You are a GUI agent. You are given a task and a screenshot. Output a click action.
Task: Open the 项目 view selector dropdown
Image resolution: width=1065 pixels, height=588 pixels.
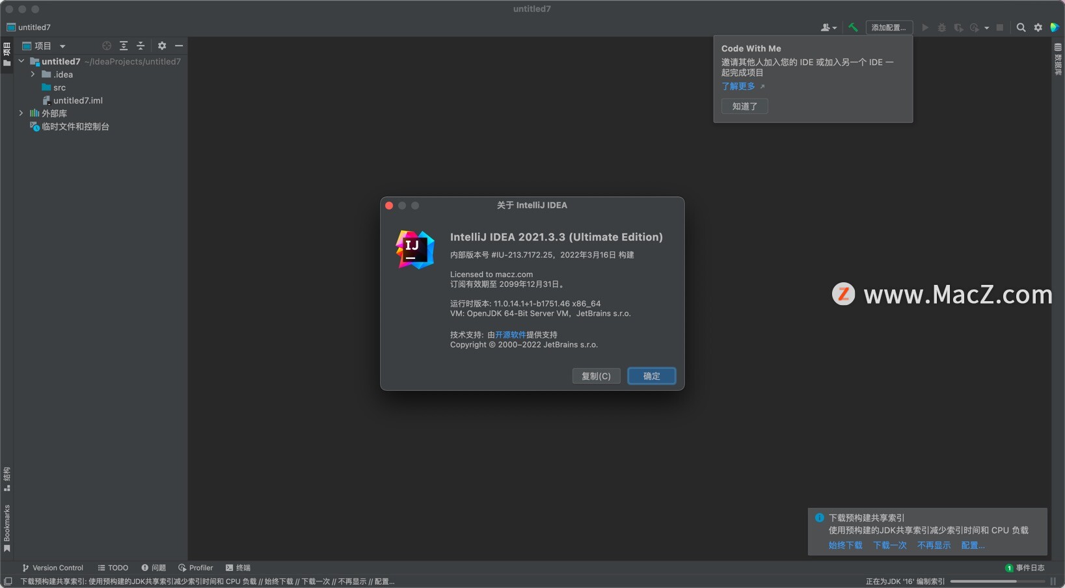tap(44, 46)
